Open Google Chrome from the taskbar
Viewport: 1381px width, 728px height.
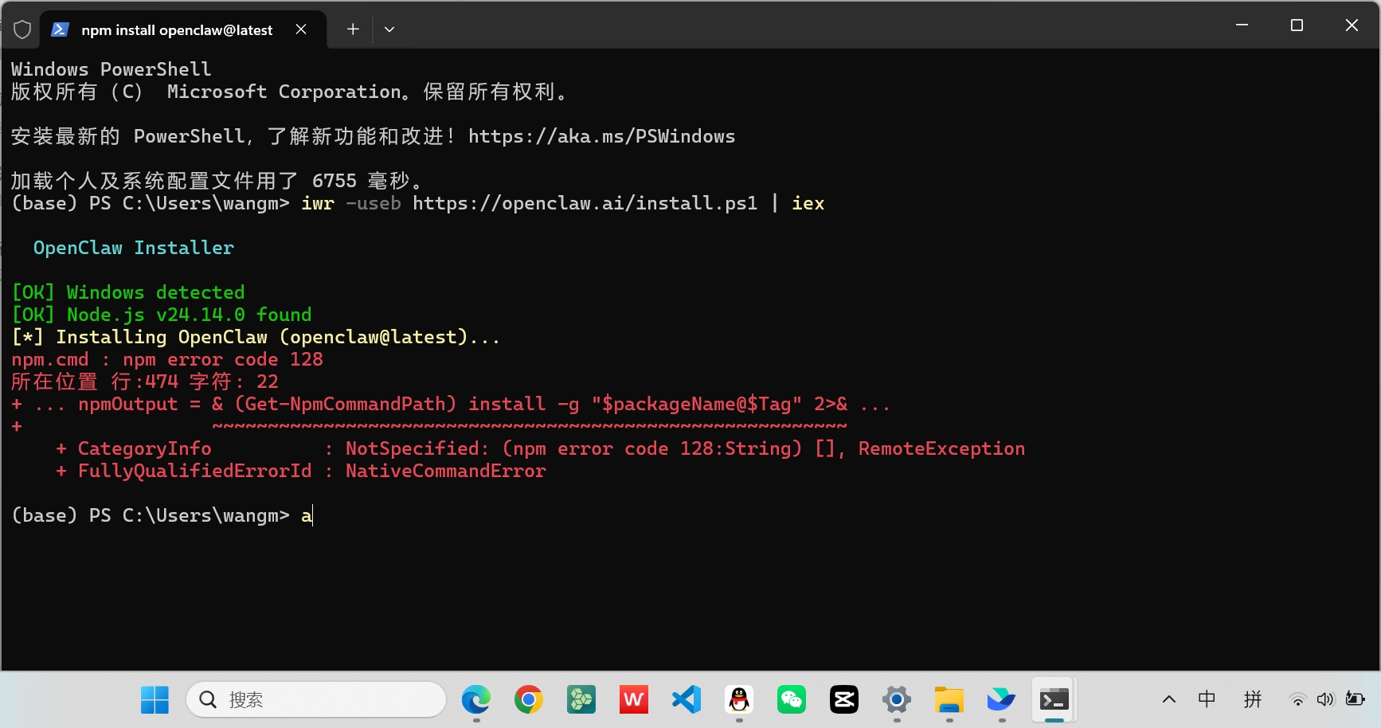[x=528, y=700]
